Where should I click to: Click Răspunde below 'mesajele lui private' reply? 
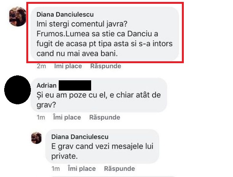click(x=119, y=169)
